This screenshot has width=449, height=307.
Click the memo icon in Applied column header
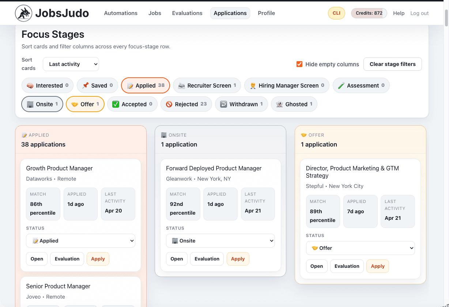(x=24, y=135)
